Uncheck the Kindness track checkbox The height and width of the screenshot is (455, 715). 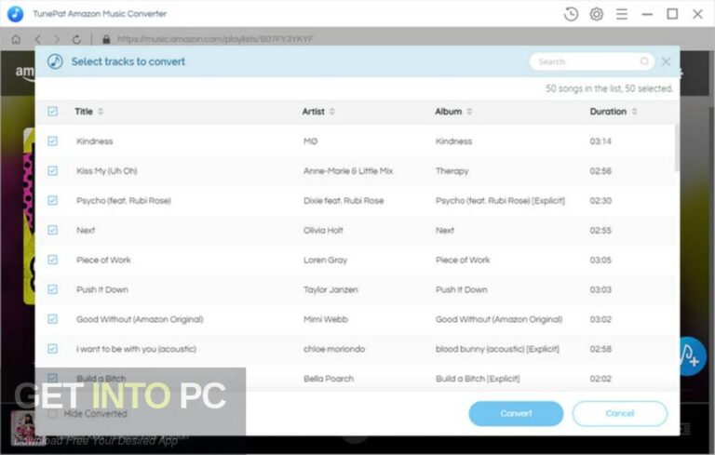tap(52, 141)
